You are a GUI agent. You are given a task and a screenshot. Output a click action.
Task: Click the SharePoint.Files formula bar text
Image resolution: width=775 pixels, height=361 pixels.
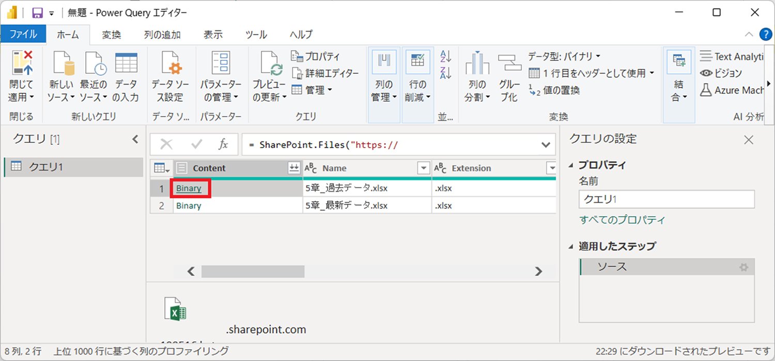(323, 145)
